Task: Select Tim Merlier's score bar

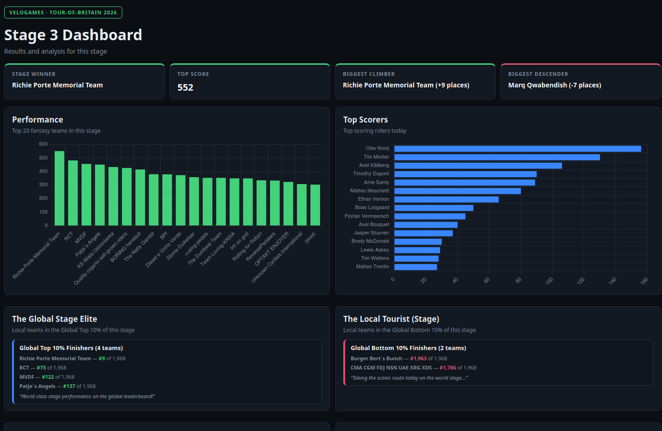Action: (497, 157)
